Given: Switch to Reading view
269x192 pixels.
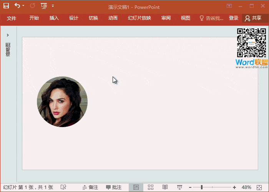Looking at the screenshot, I should (165, 187).
